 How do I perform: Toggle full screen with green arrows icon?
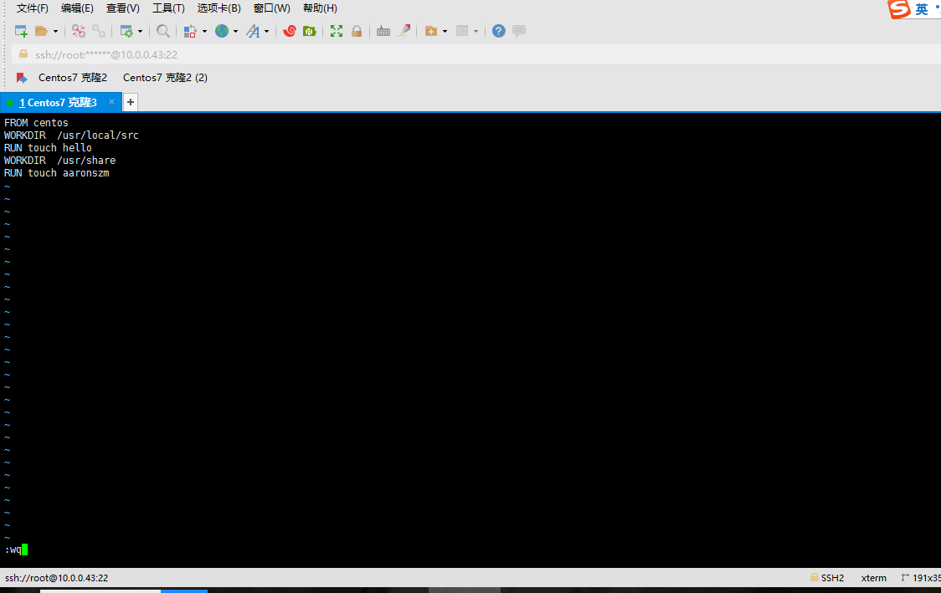(337, 31)
